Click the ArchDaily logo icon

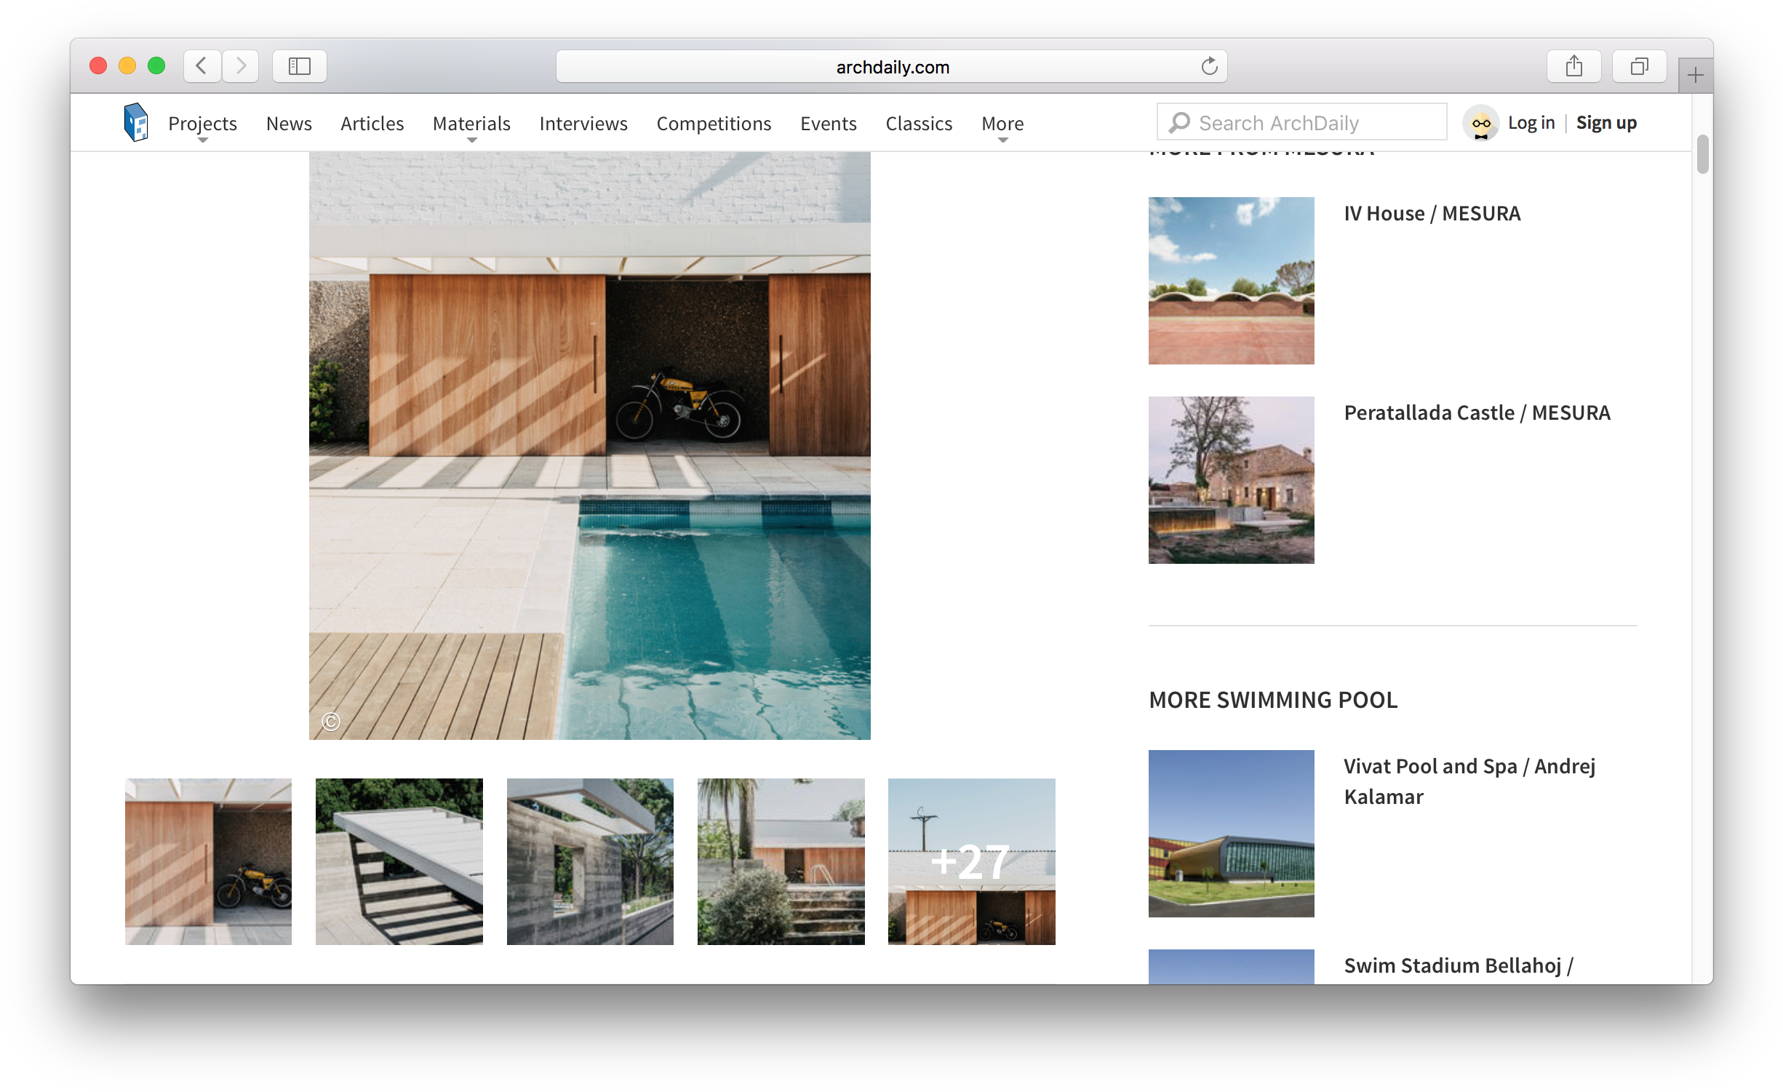click(135, 121)
